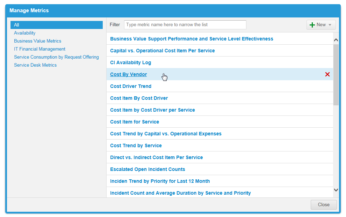The image size is (346, 217).
Task: Select IT Financial Management category
Action: (39, 49)
